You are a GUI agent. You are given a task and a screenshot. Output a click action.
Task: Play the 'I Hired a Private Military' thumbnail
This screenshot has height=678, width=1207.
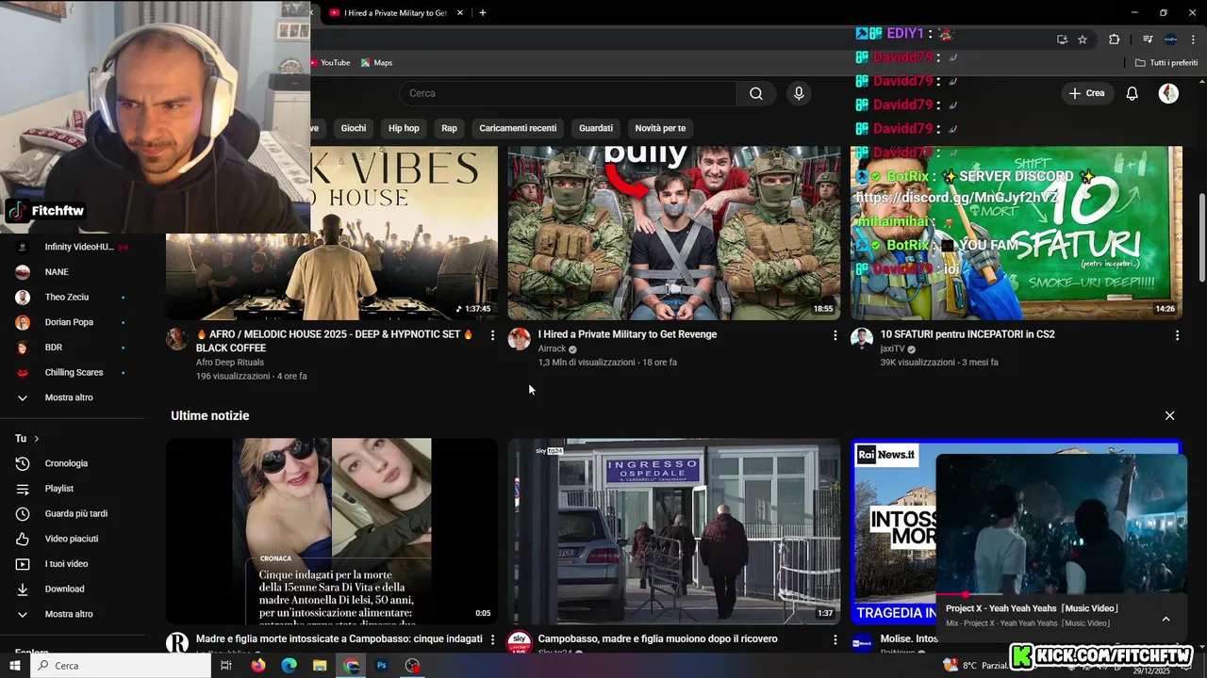(x=674, y=233)
